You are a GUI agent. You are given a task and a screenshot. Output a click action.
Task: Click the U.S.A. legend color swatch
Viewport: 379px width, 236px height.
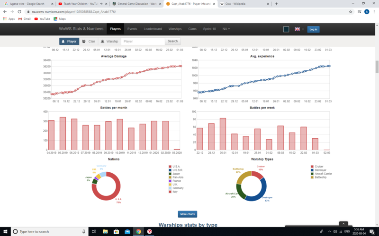(170, 166)
